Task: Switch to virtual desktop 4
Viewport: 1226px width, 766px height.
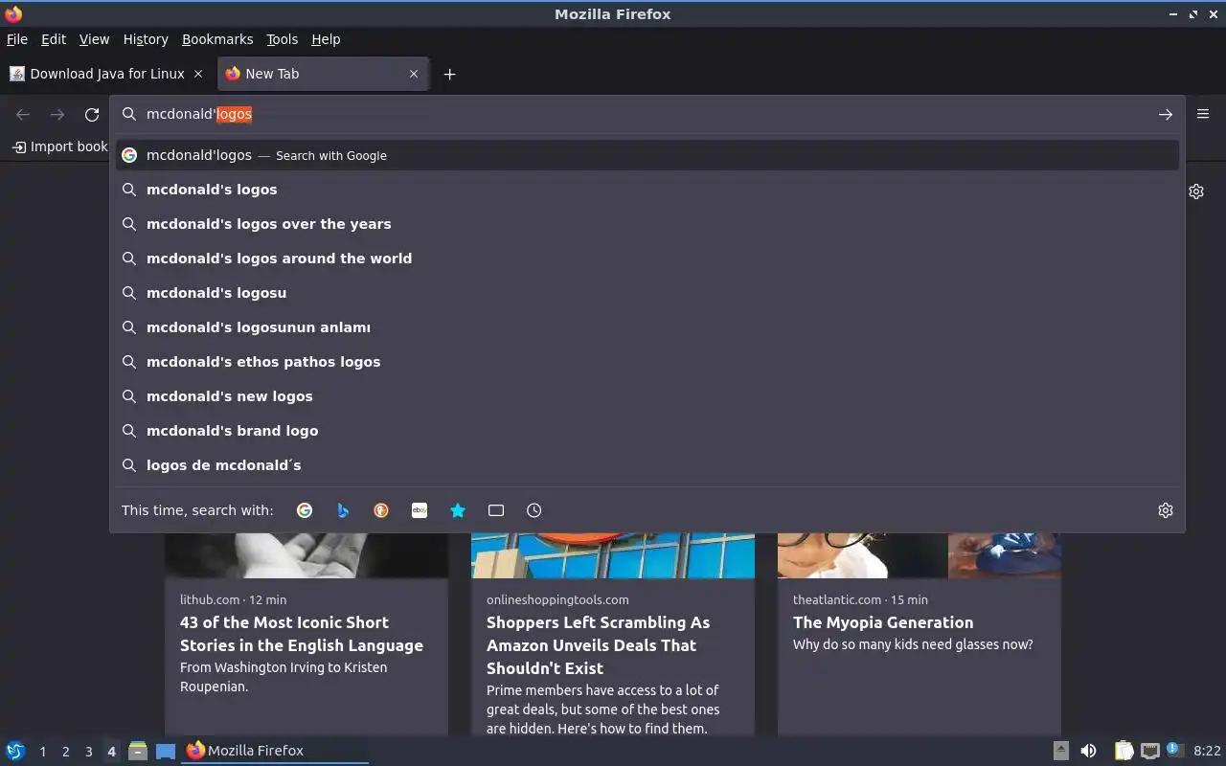Action: 111,752
